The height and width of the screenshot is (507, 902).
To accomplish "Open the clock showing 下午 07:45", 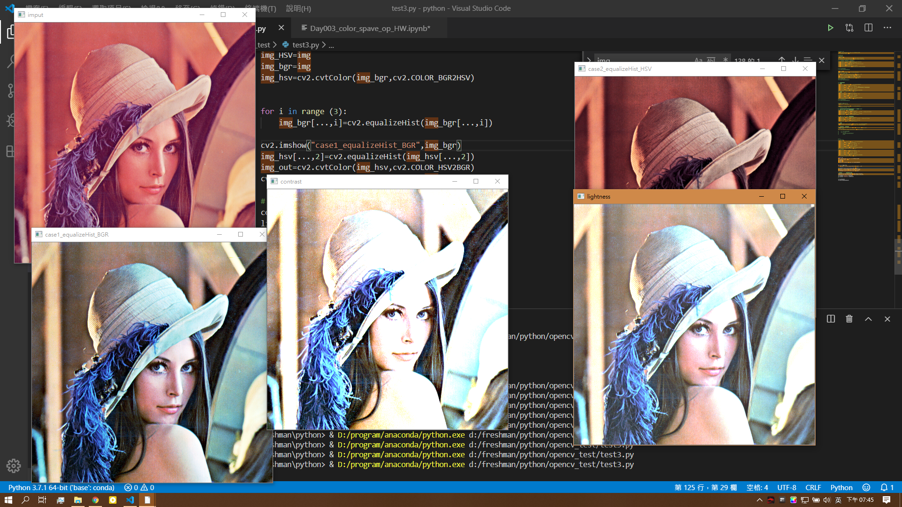I will [x=860, y=500].
